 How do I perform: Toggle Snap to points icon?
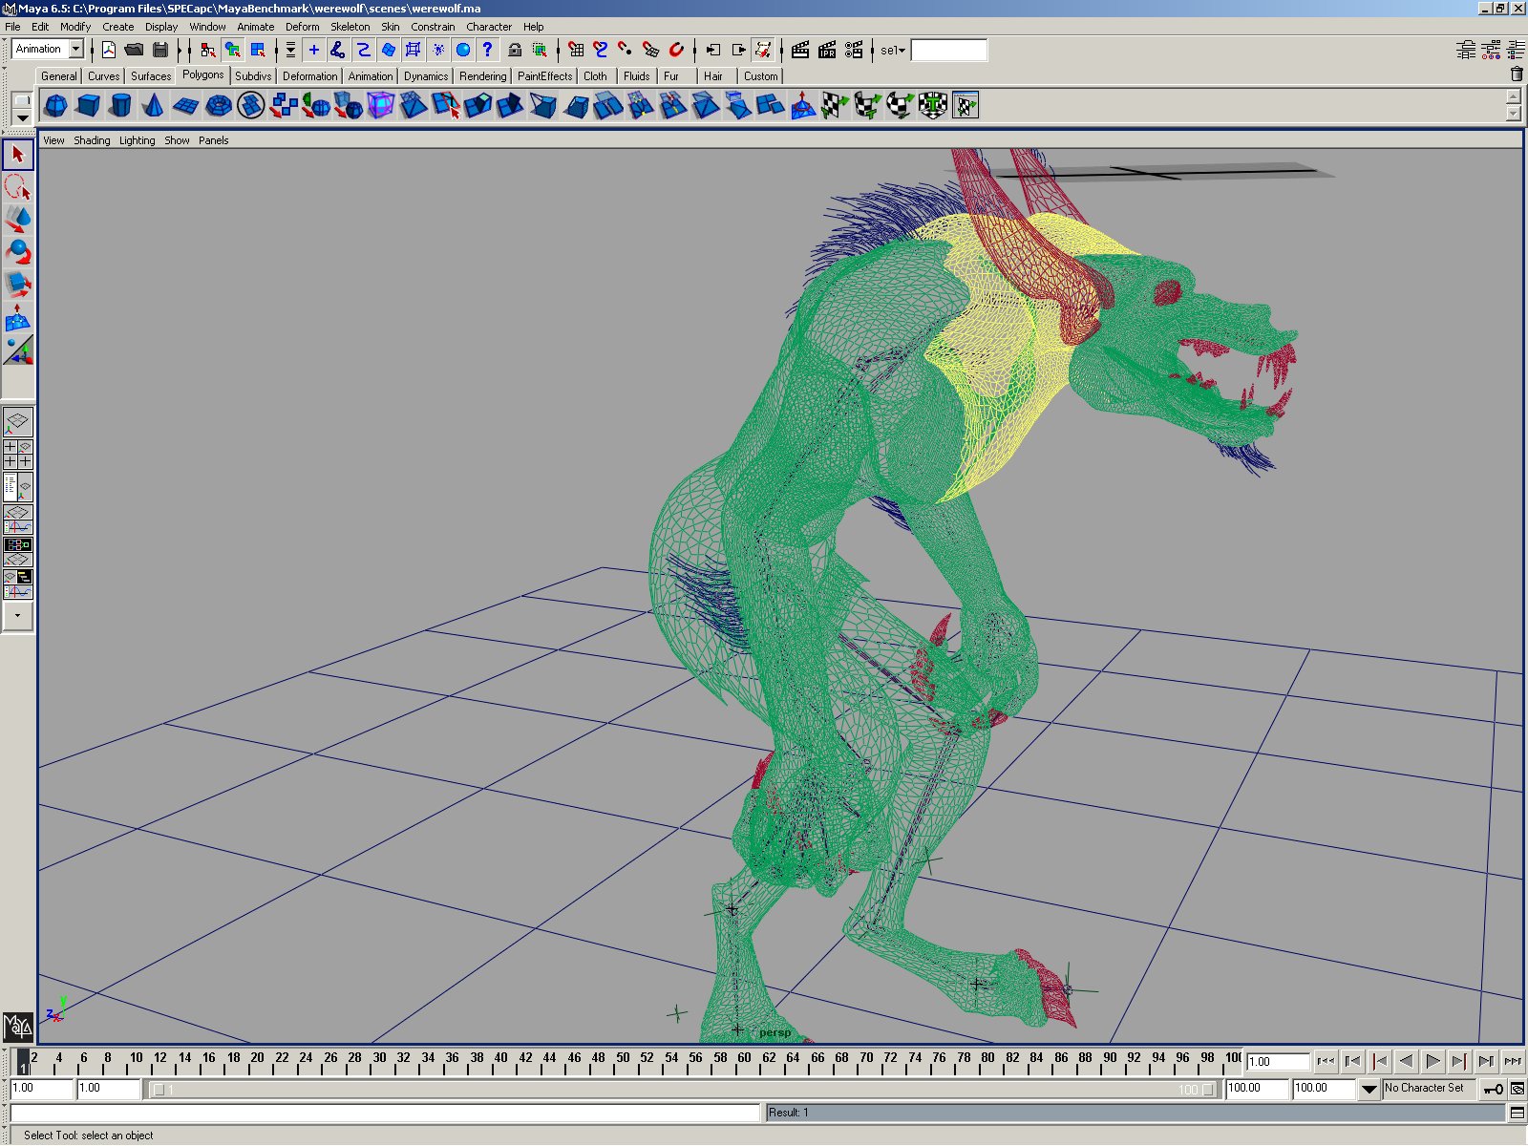coord(626,50)
